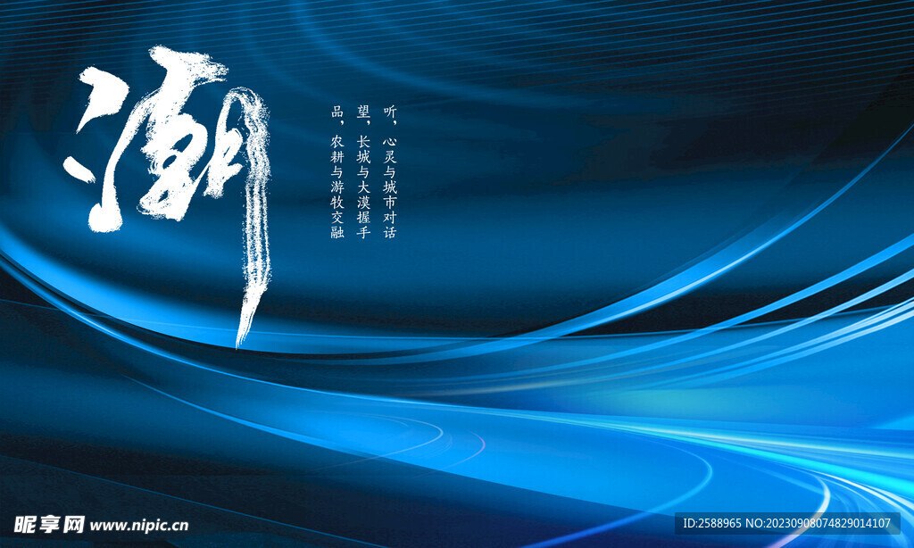Image resolution: width=914 pixels, height=548 pixels.
Task: Select the vertical text 长城与大漠握手
Action: click(x=363, y=187)
